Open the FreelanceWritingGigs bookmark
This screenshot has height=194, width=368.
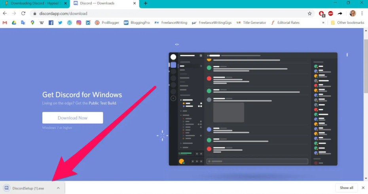[212, 23]
